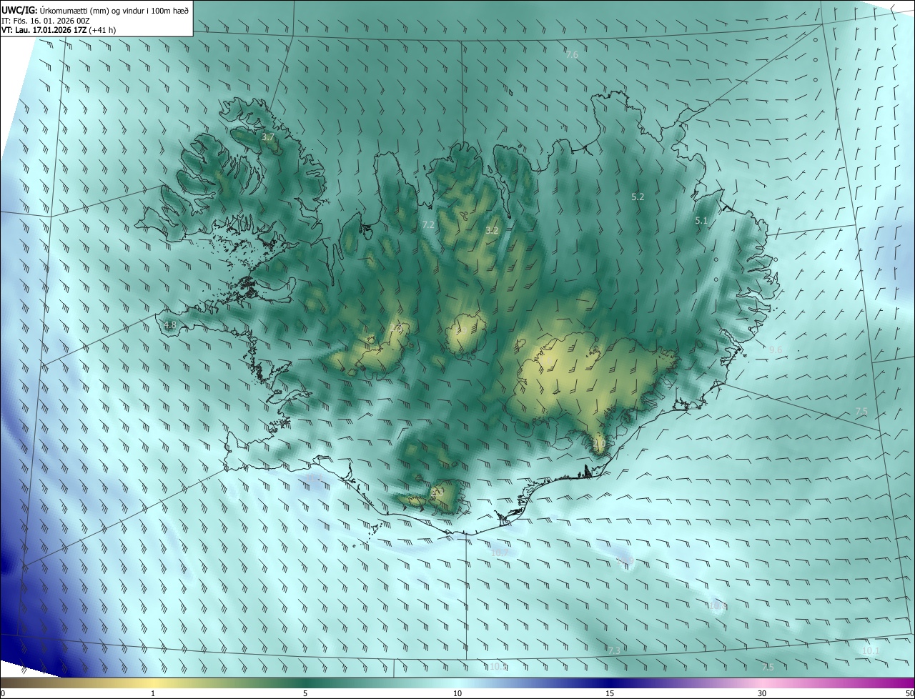Image resolution: width=915 pixels, height=699 pixels.
Task: Click the 5.1 value label on the map
Action: [701, 221]
